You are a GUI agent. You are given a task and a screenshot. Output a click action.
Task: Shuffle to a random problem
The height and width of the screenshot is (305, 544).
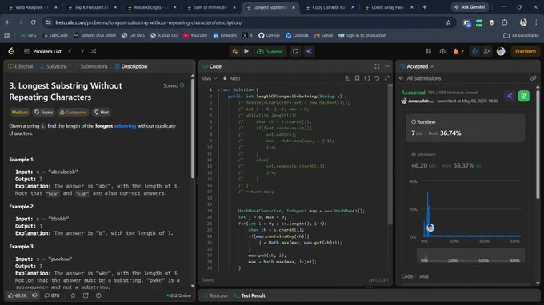[x=94, y=51]
